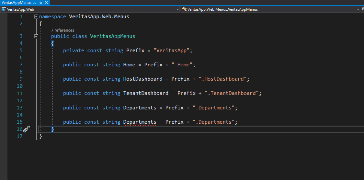Pin the VeritasAppMenus.cs tab
The width and height of the screenshot is (364, 180).
(41, 3)
